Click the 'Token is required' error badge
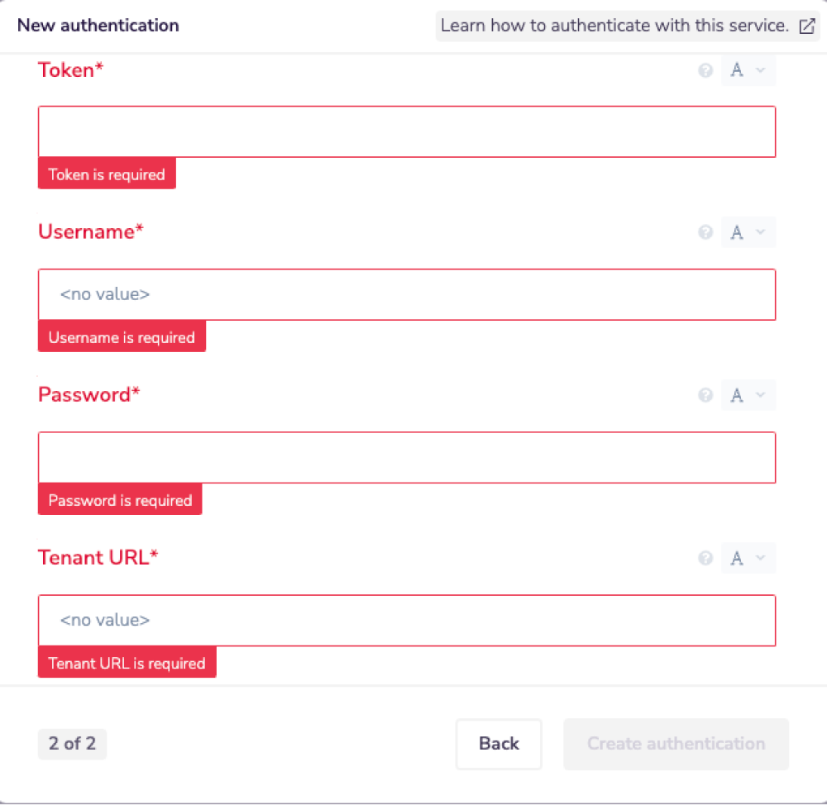This screenshot has width=827, height=805. pyautogui.click(x=107, y=174)
